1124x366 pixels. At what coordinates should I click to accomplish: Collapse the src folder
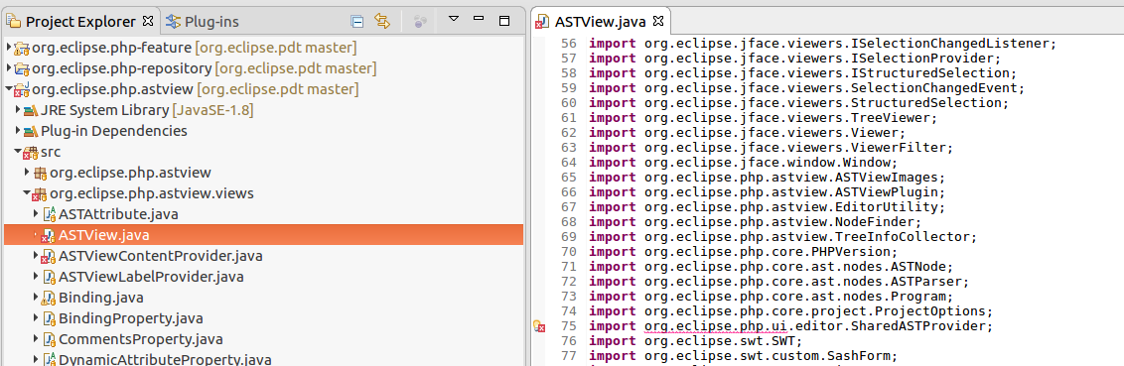[x=18, y=152]
